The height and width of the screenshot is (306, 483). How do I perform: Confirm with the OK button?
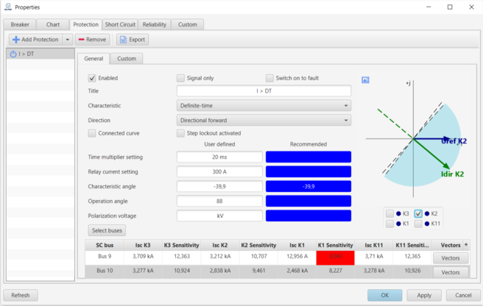[385, 295]
